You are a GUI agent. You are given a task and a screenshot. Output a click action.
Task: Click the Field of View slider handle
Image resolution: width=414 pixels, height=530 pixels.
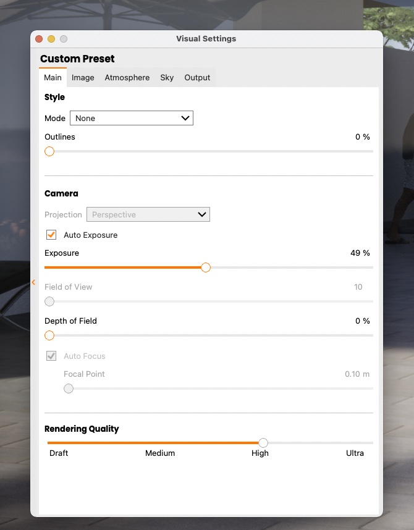pyautogui.click(x=49, y=301)
